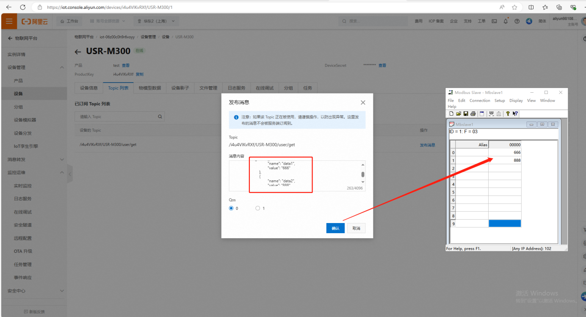Open File menu in Modbus Slave

[451, 100]
